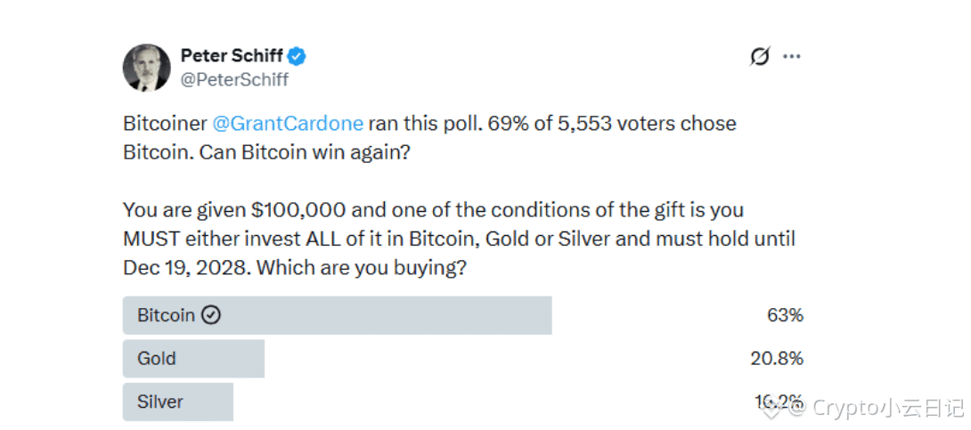Click the blue verified badge
971x430 pixels.
point(297,57)
